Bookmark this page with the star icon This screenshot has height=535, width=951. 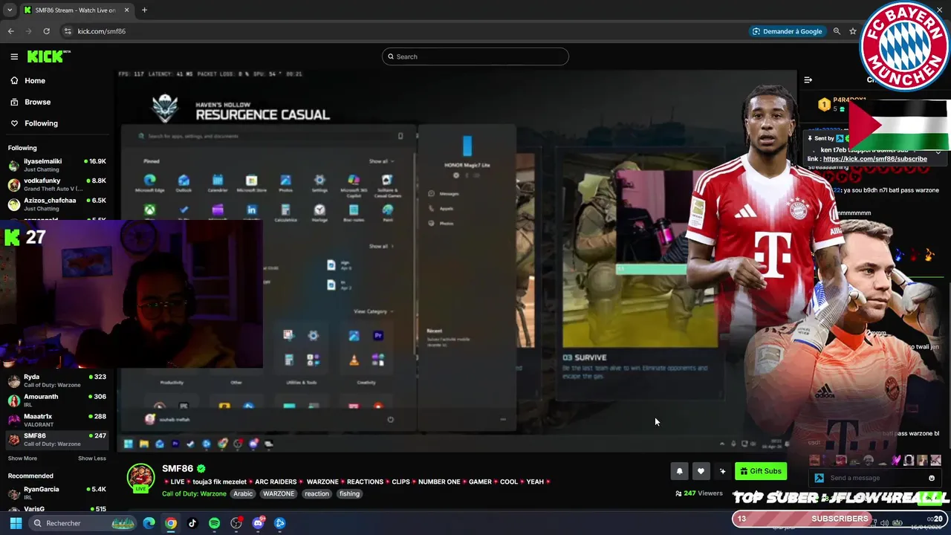click(x=853, y=31)
